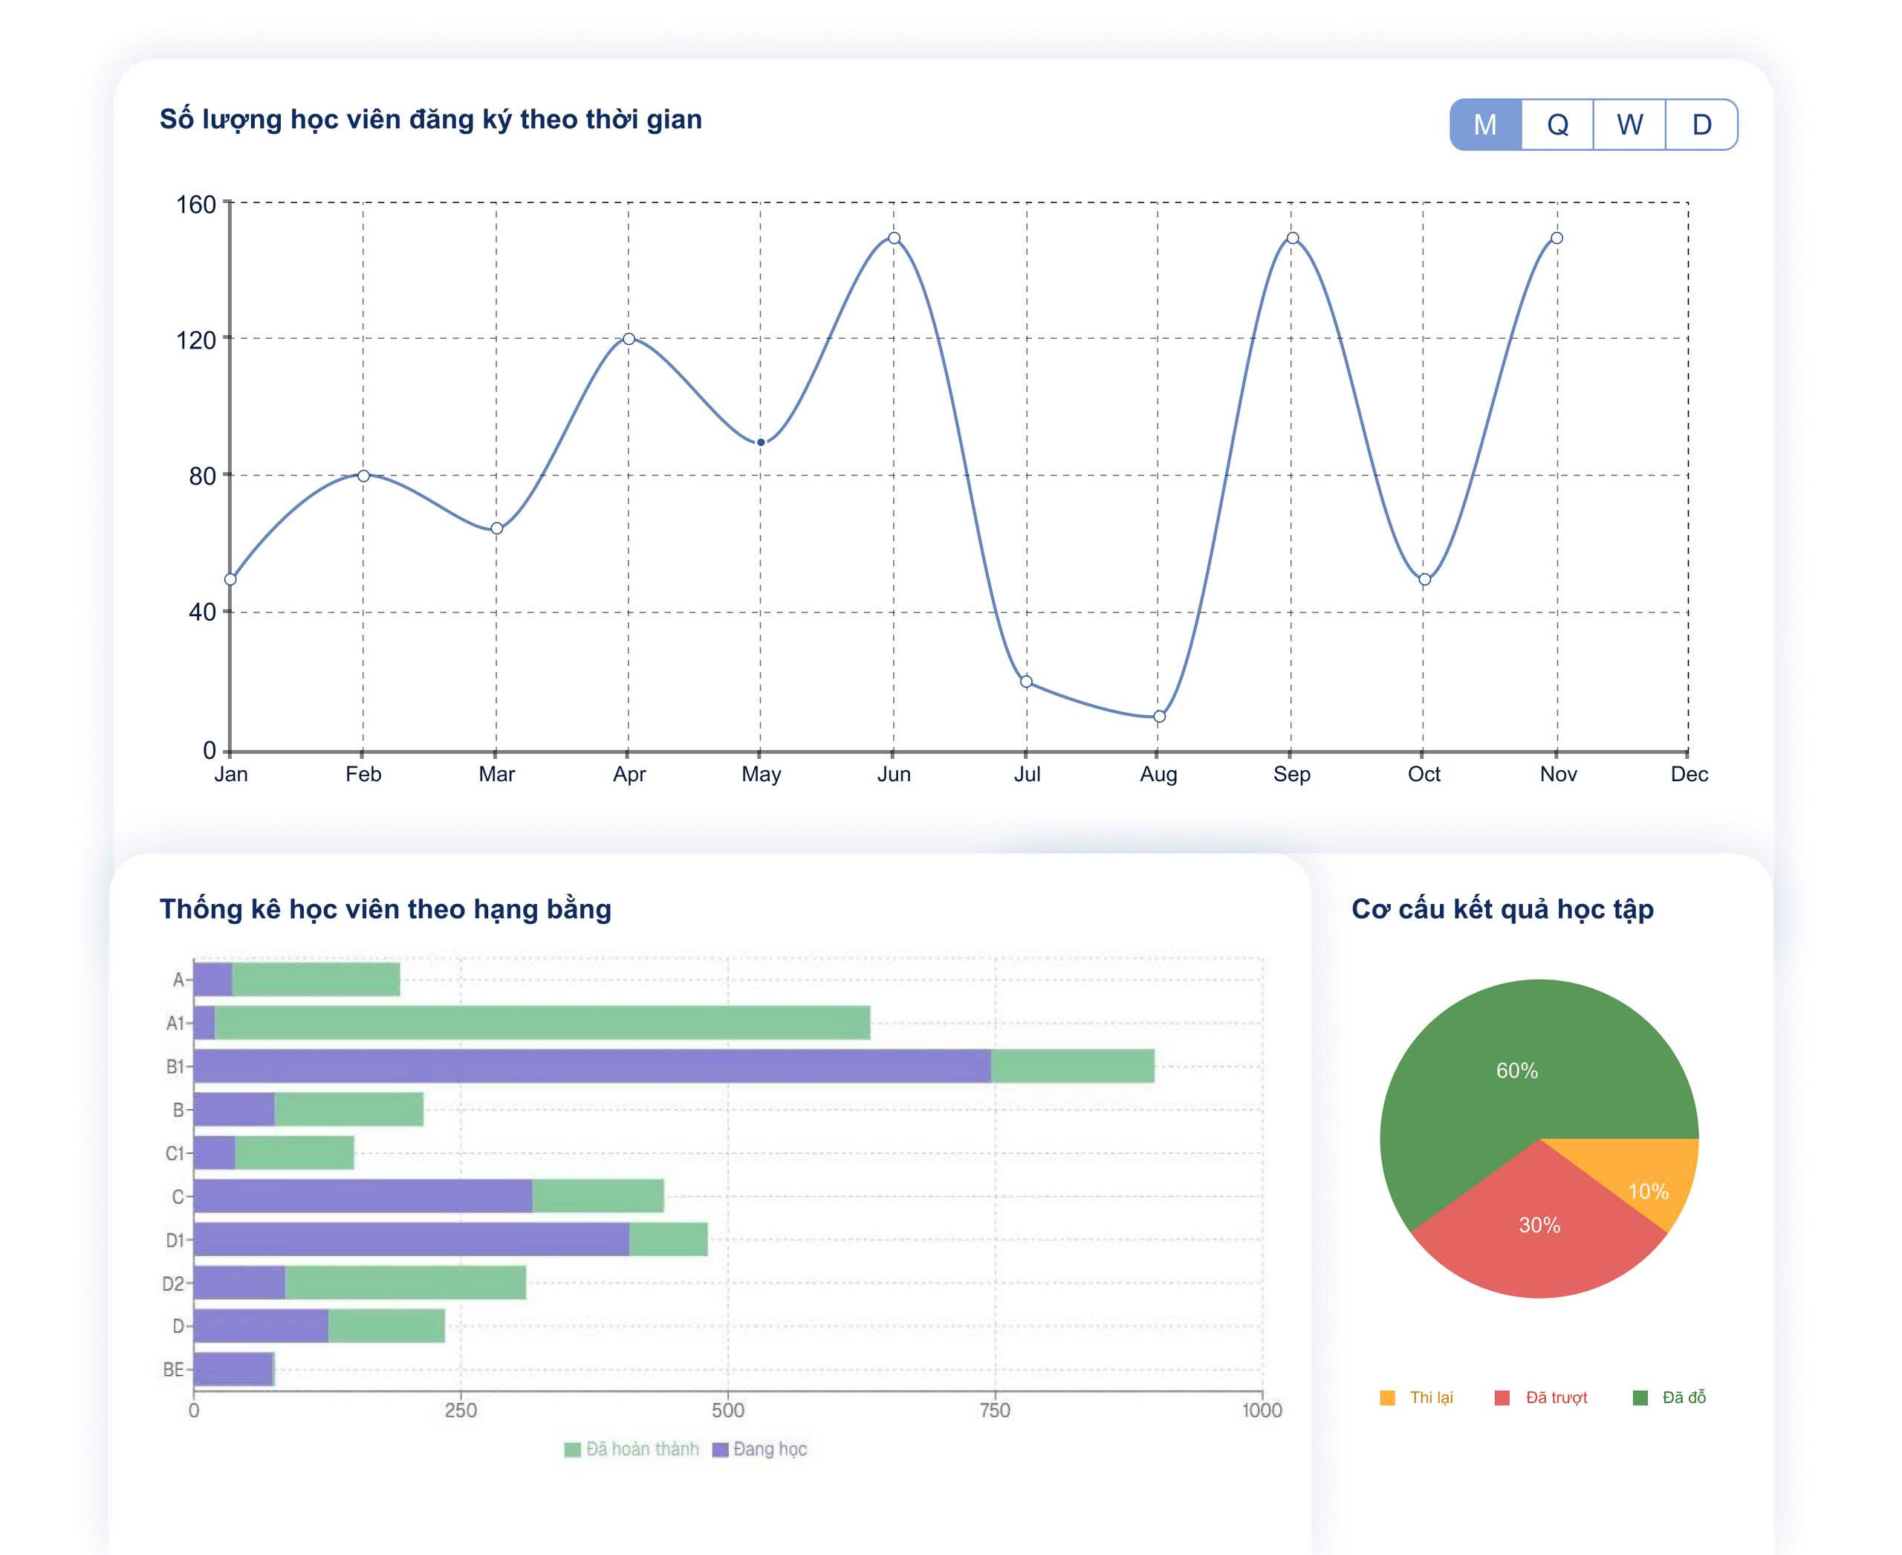This screenshot has width=1902, height=1555.
Task: Switch to the D daily view
Action: click(1701, 125)
